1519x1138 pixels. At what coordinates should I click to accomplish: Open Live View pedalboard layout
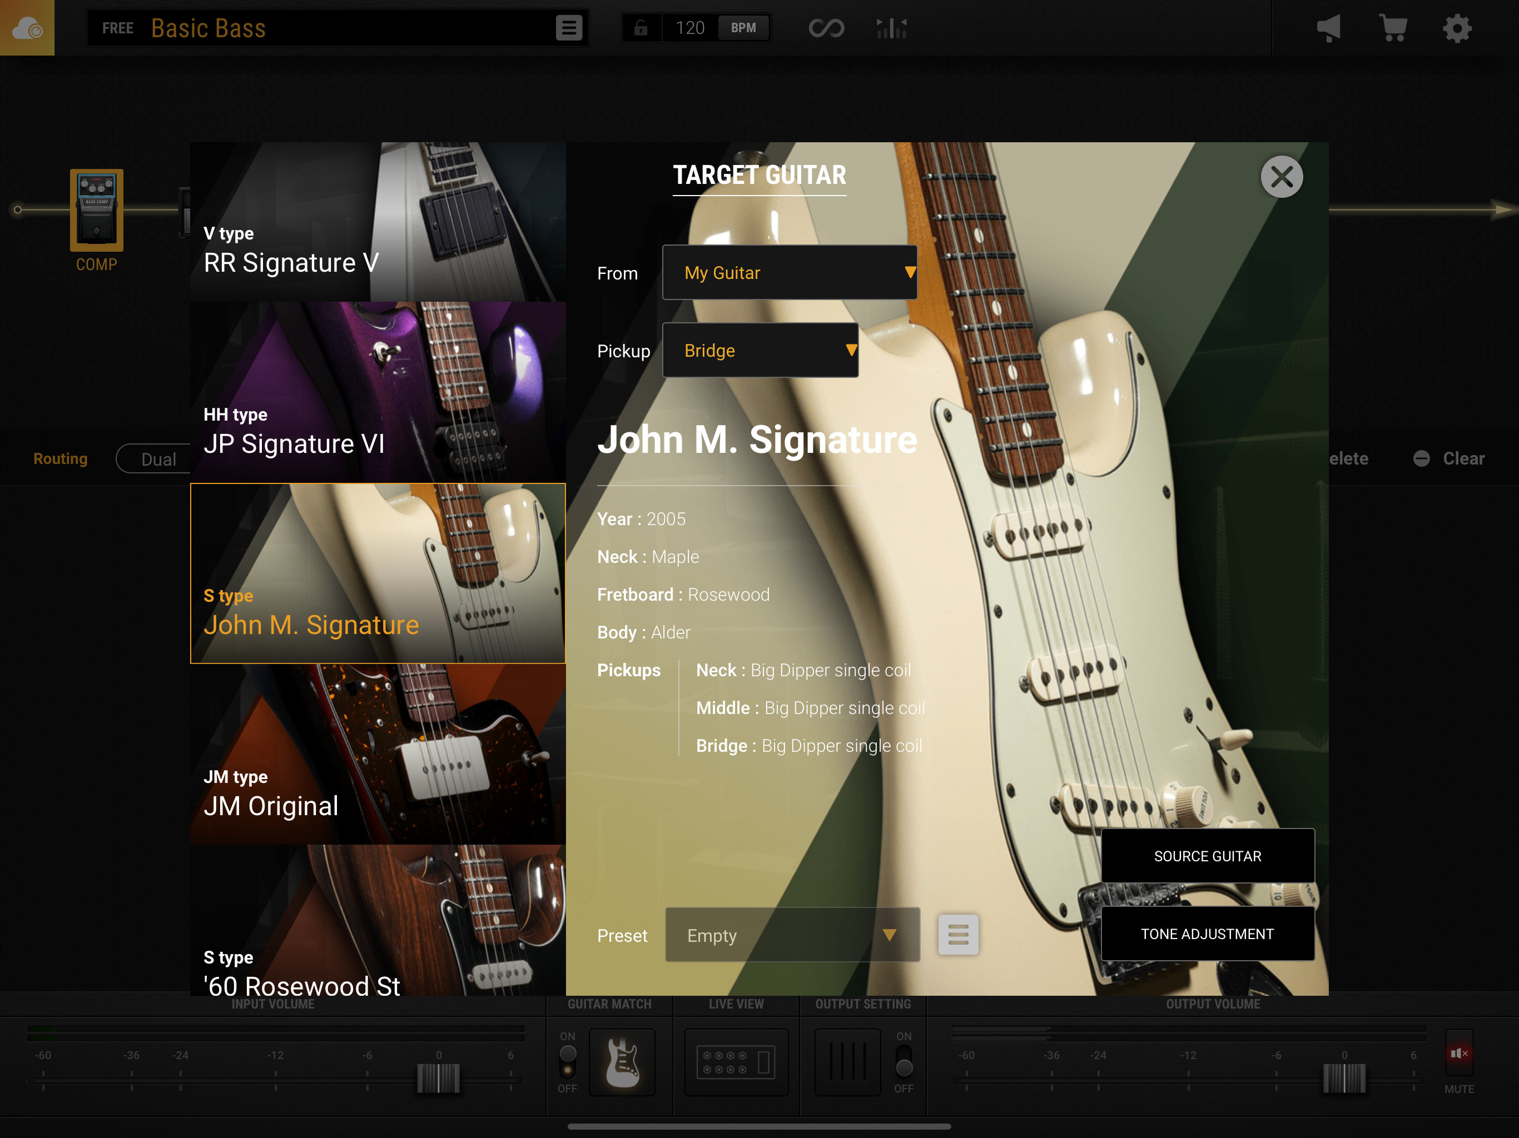[x=735, y=1063]
